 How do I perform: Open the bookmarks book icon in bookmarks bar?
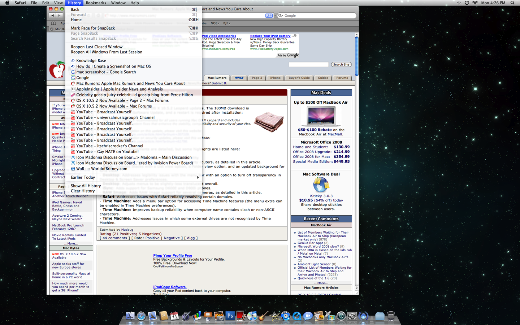pyautogui.click(x=53, y=23)
